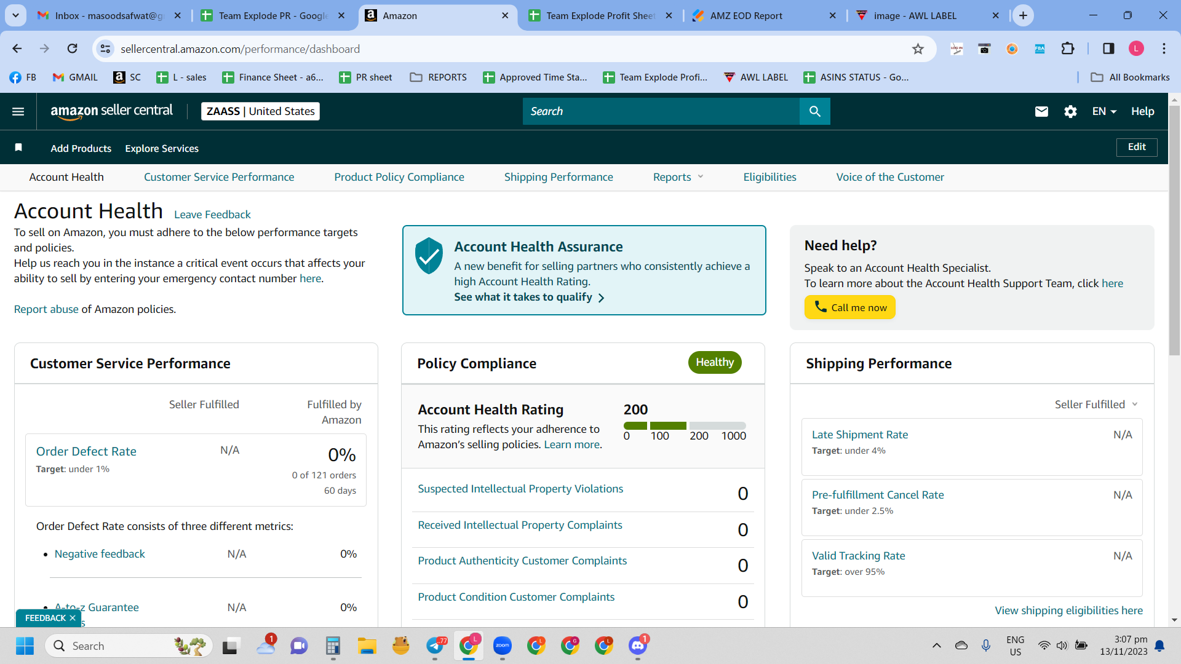Open the Chrome side panel icon
The height and width of the screenshot is (664, 1181).
pyautogui.click(x=1108, y=49)
